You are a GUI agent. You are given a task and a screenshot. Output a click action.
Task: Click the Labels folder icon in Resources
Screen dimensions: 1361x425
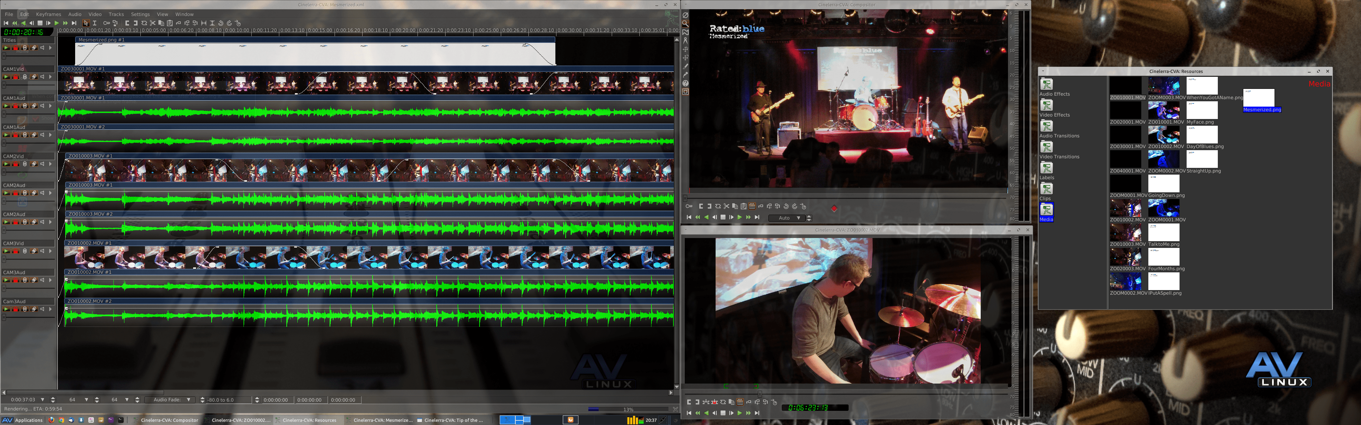[x=1046, y=168]
